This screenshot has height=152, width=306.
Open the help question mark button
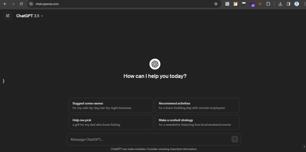pyautogui.click(x=304, y=147)
